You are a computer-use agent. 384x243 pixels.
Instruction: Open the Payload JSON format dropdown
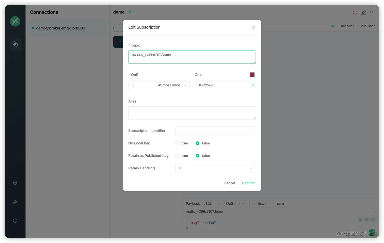pos(212,204)
